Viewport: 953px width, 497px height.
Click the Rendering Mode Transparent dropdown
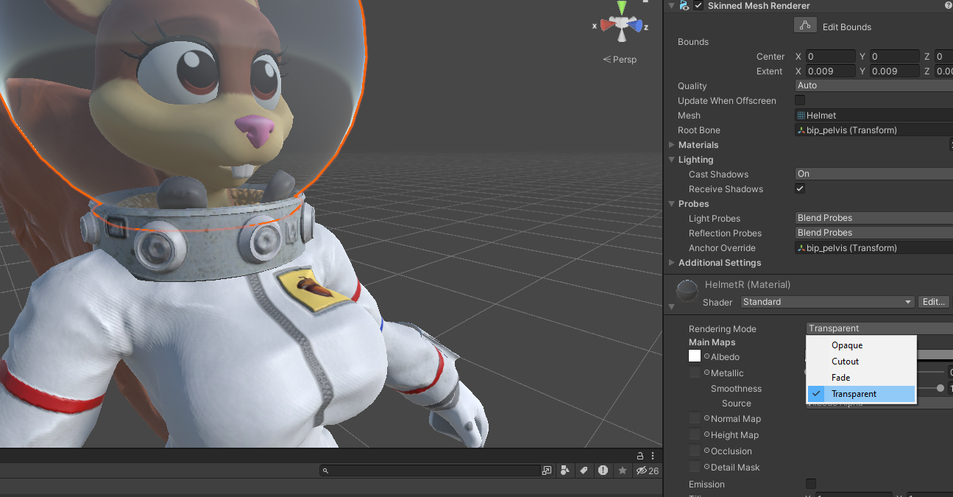[879, 328]
